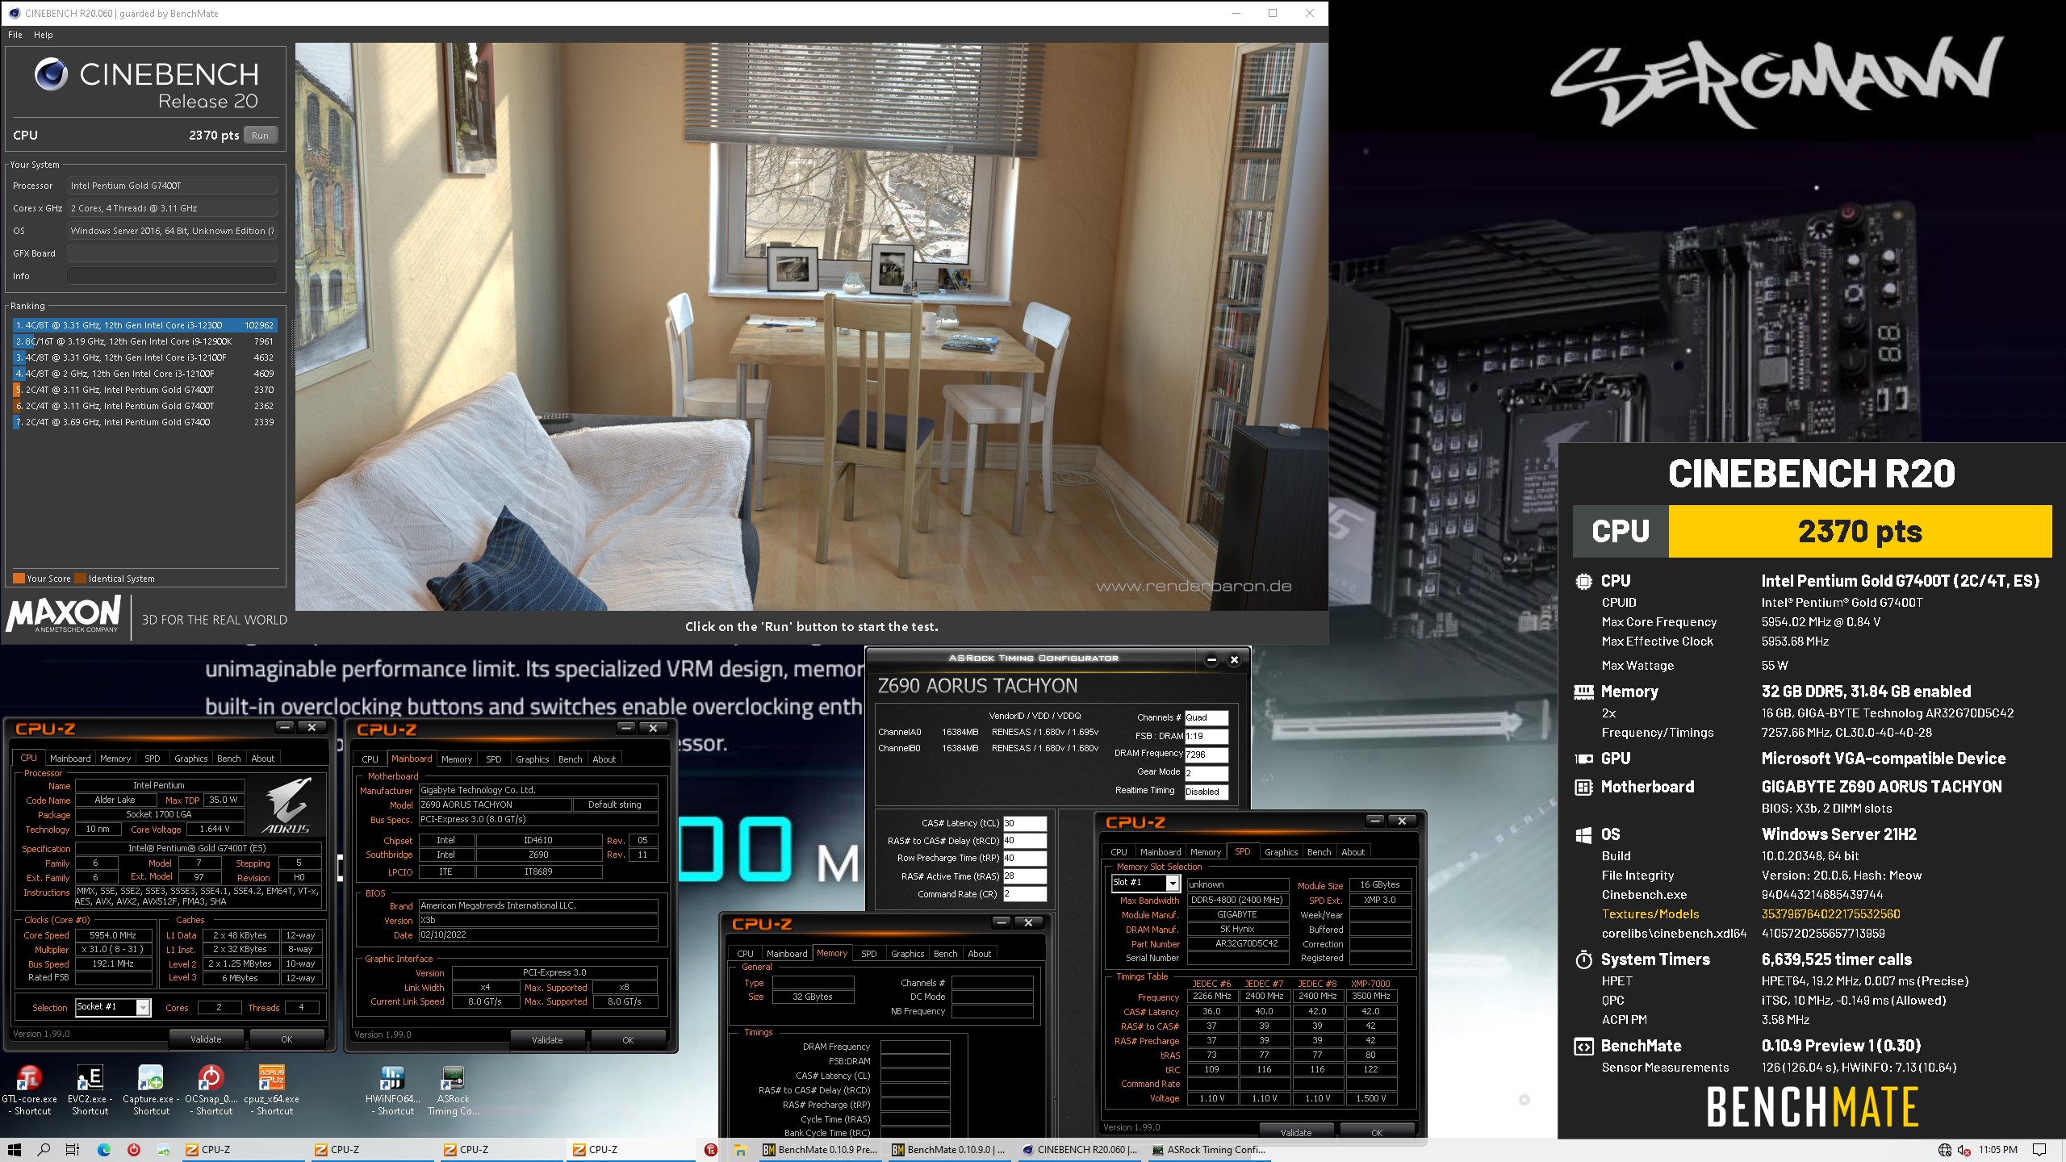2066x1162 pixels.
Task: Switch to the ASRock Timing Confi... taskbar item
Action: click(1209, 1149)
